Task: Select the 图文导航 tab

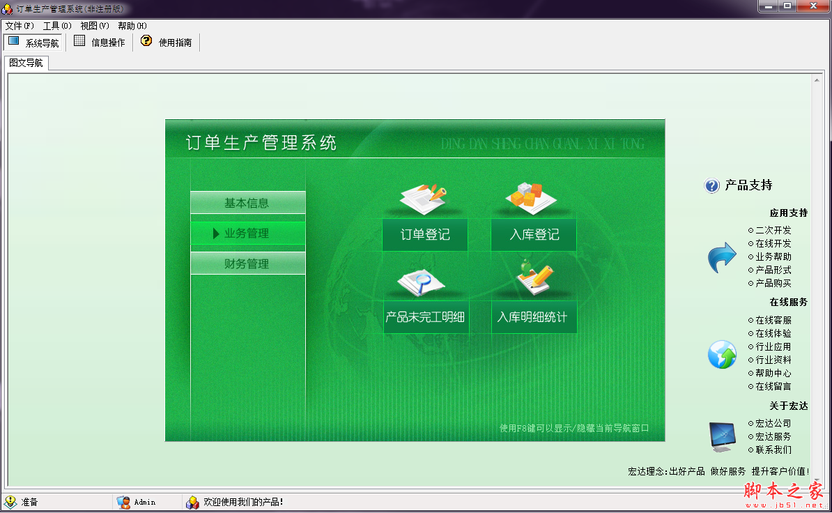Action: [x=26, y=63]
